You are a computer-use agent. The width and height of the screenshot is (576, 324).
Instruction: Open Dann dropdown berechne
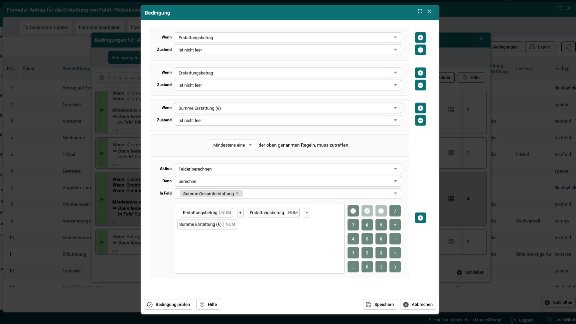[x=288, y=181]
